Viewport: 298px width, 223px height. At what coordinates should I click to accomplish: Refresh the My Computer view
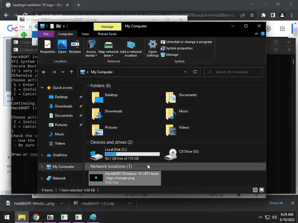point(195,72)
